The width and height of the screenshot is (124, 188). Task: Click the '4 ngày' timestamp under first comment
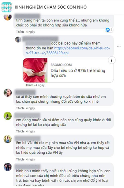pos(30,32)
